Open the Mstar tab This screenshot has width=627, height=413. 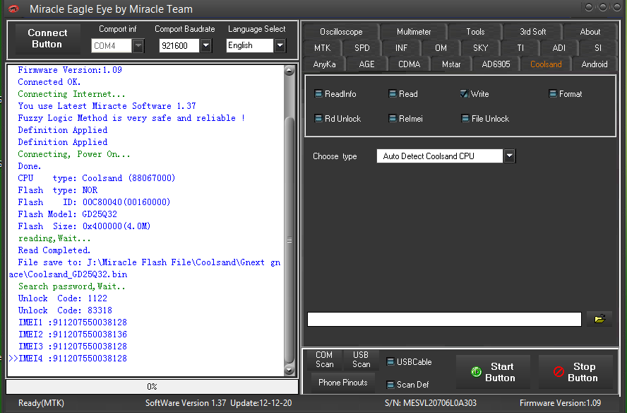pos(451,64)
